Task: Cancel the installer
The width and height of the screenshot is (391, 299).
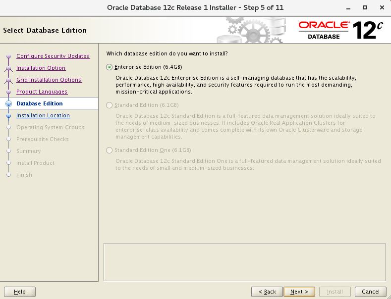Action: point(371,292)
